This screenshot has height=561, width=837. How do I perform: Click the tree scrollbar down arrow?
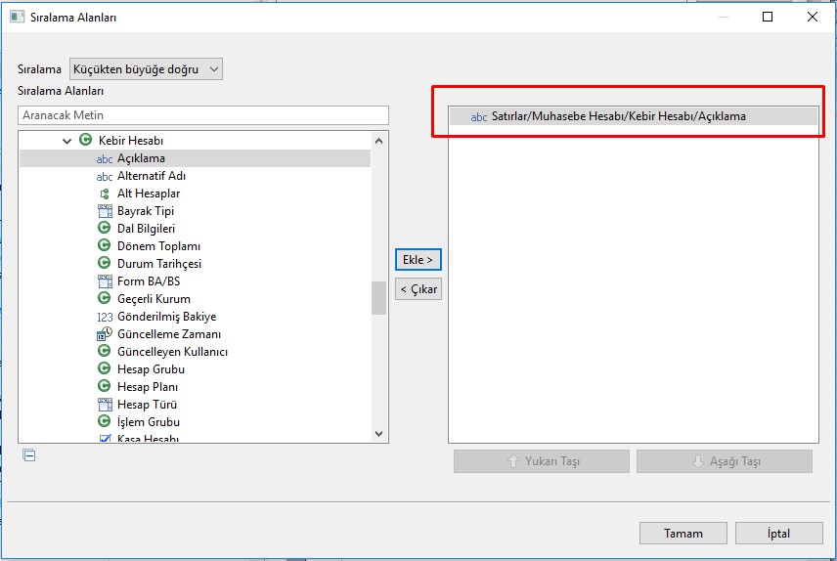(x=379, y=434)
